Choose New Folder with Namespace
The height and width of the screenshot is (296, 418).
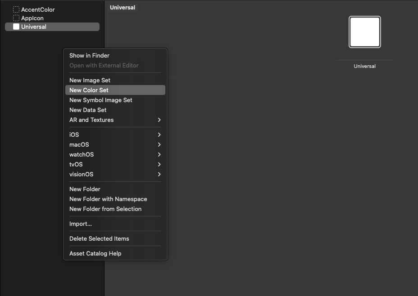[x=115, y=199]
